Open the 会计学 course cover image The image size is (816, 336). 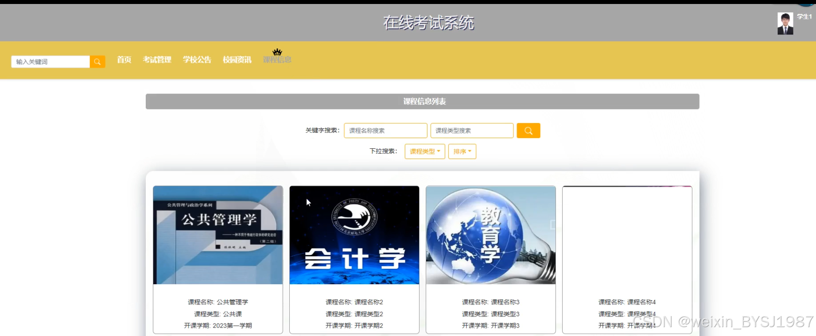tap(354, 235)
